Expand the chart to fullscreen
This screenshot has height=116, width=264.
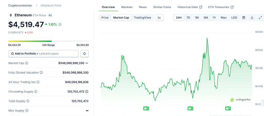point(260,18)
